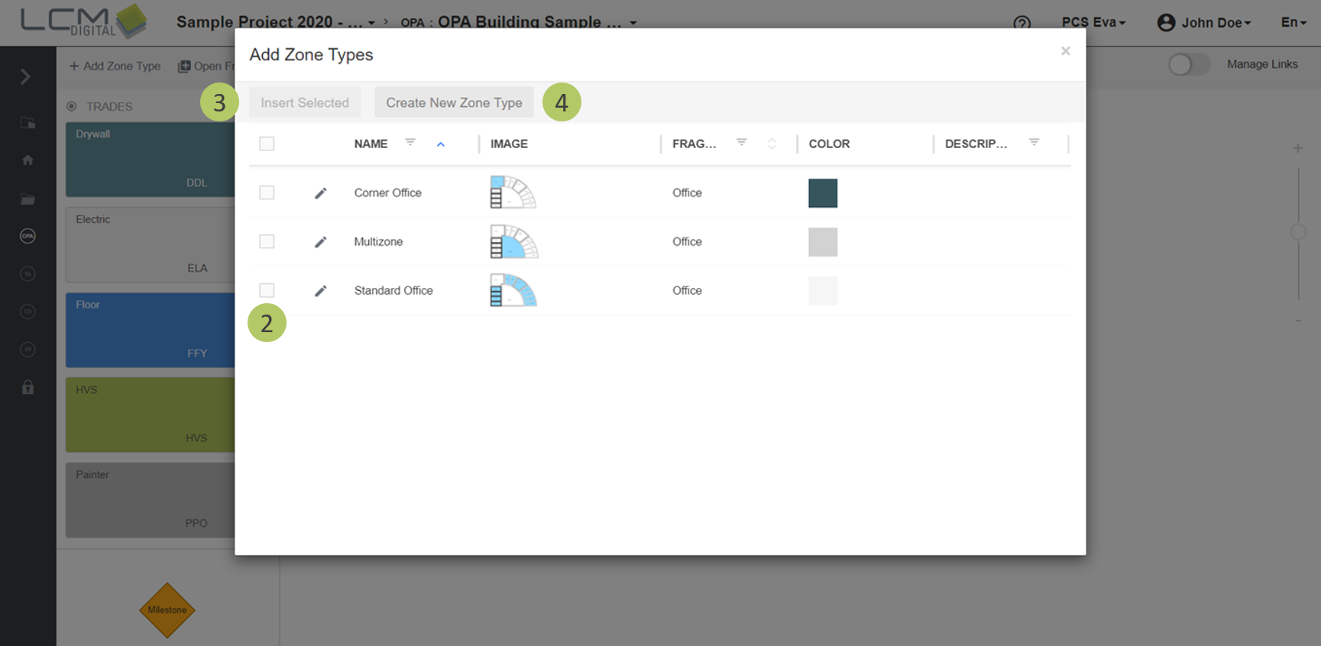Click the Multizone zone image thumbnail
Image resolution: width=1321 pixels, height=646 pixels.
pyautogui.click(x=513, y=242)
